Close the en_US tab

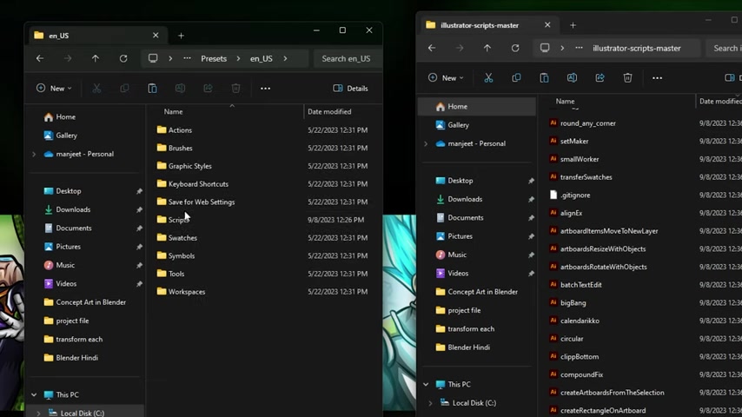pyautogui.click(x=156, y=36)
